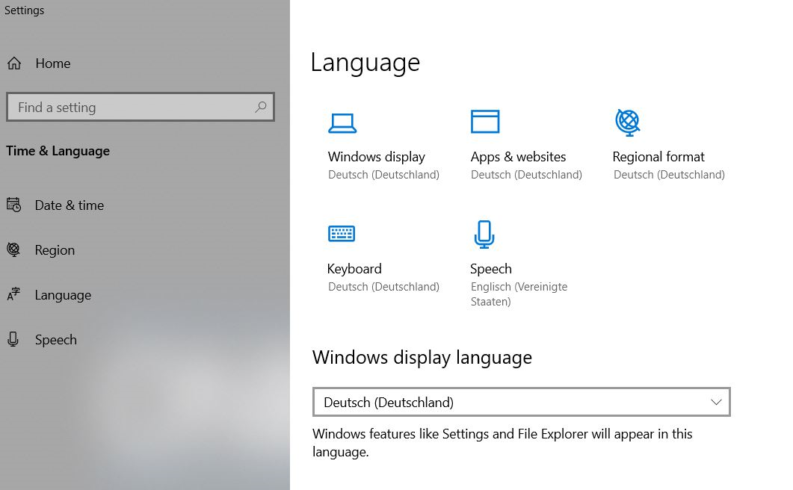Viewport: 793px width, 490px height.
Task: Click Deutsch (Deutschland) under Regional format
Action: 669,175
